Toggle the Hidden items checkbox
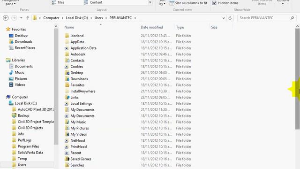 tap(215, 3)
